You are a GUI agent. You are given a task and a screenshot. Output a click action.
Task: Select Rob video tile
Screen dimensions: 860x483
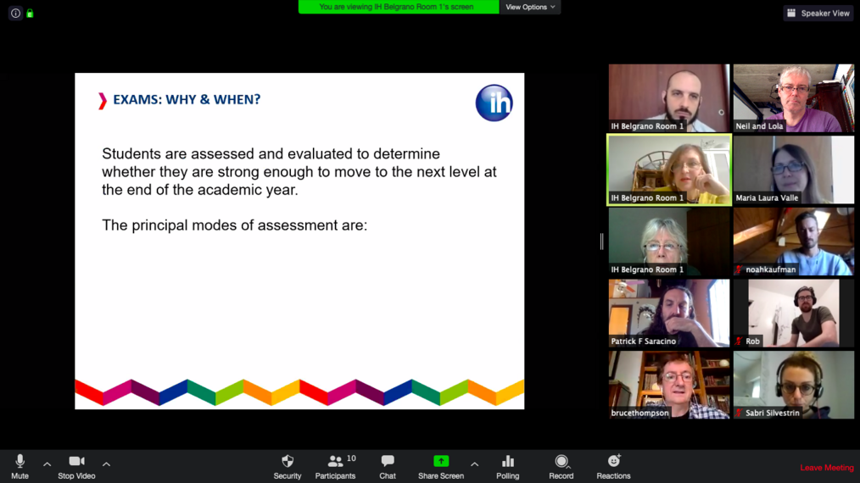pyautogui.click(x=794, y=314)
